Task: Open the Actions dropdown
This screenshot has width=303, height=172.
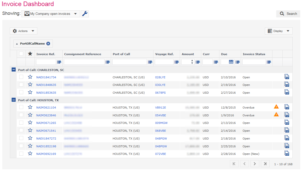Action: [23, 31]
